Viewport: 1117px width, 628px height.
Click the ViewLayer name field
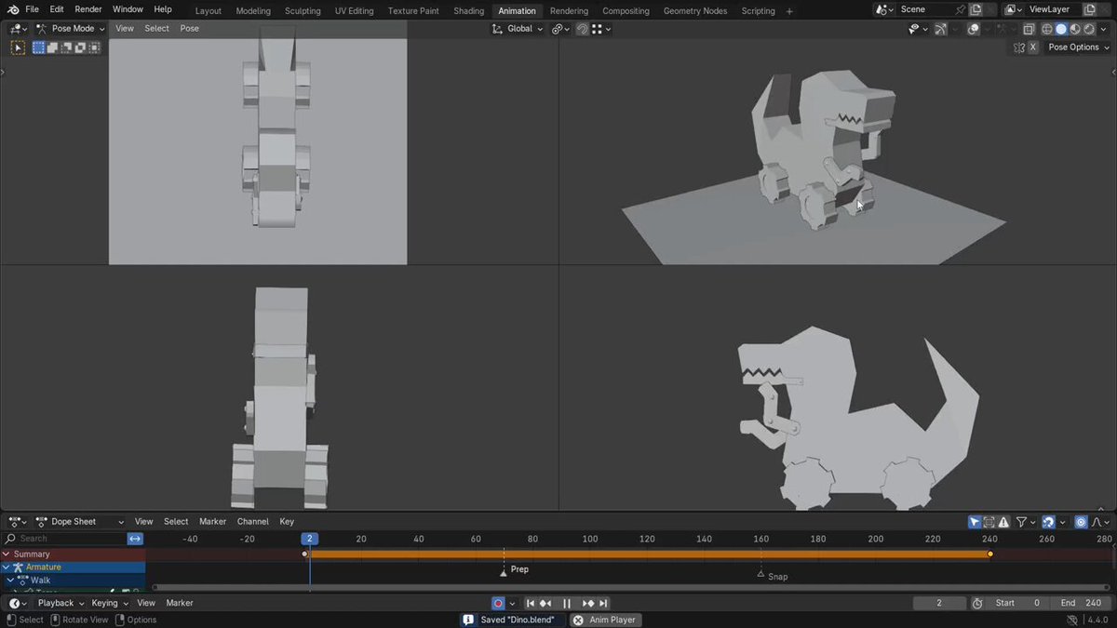[x=1054, y=9]
